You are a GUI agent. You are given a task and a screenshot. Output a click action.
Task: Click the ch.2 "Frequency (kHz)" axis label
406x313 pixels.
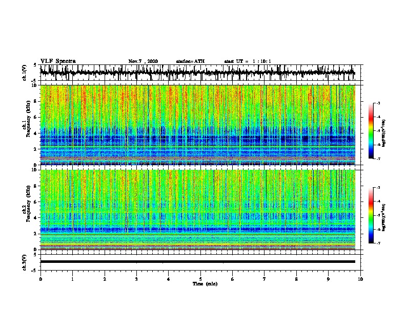28,204
